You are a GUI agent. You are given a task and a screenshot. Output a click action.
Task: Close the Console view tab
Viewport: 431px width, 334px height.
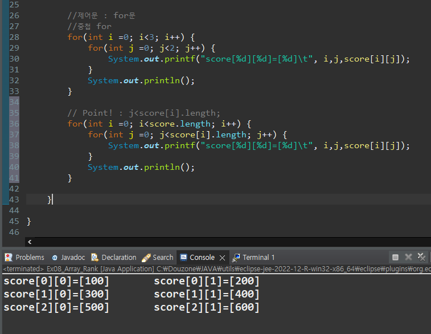coord(223,258)
